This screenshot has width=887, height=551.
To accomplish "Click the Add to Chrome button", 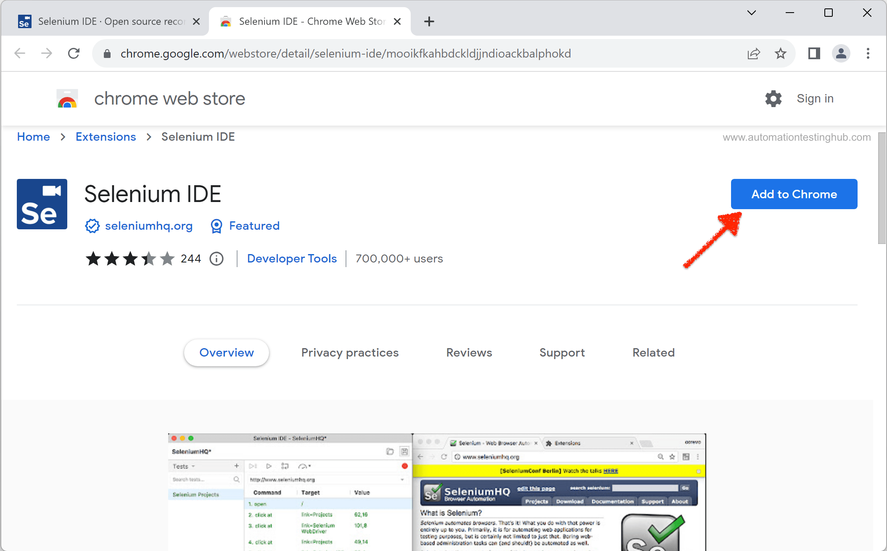I will (x=794, y=194).
